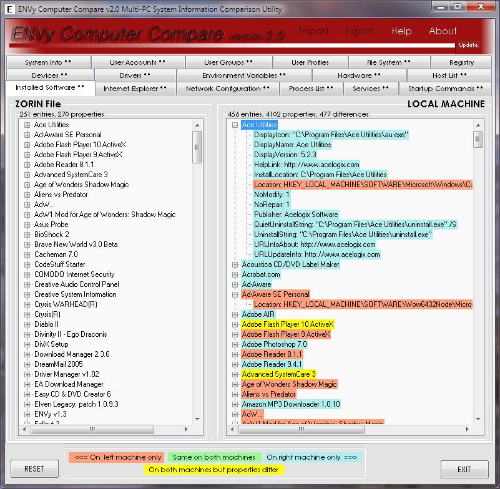
Task: Open the Help menu
Action: (401, 31)
